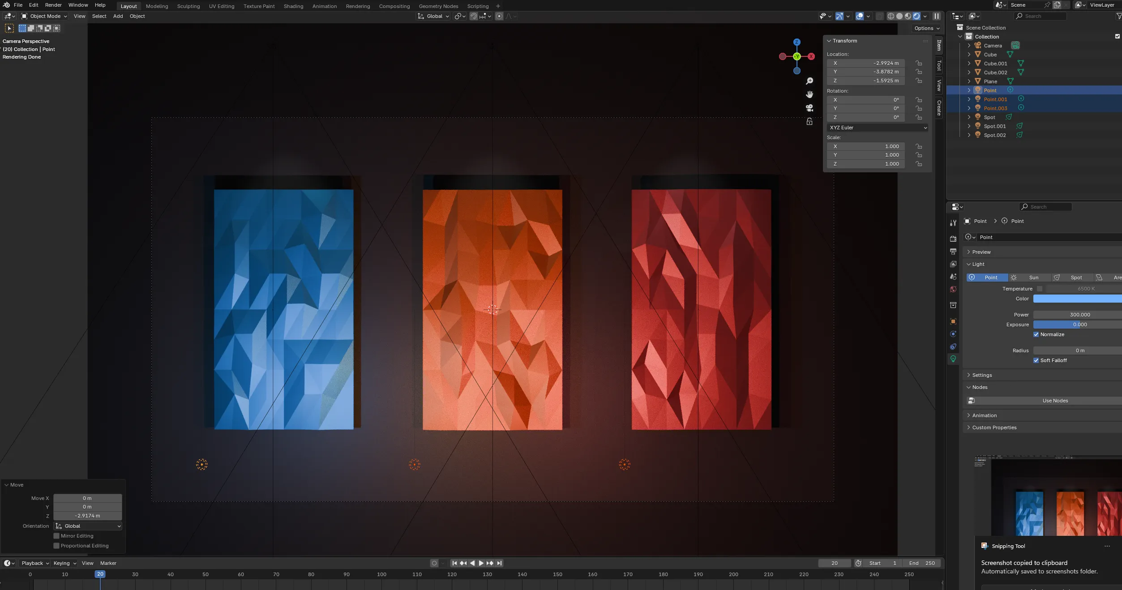
Task: Open the sidebar Tool tab
Action: (939, 65)
